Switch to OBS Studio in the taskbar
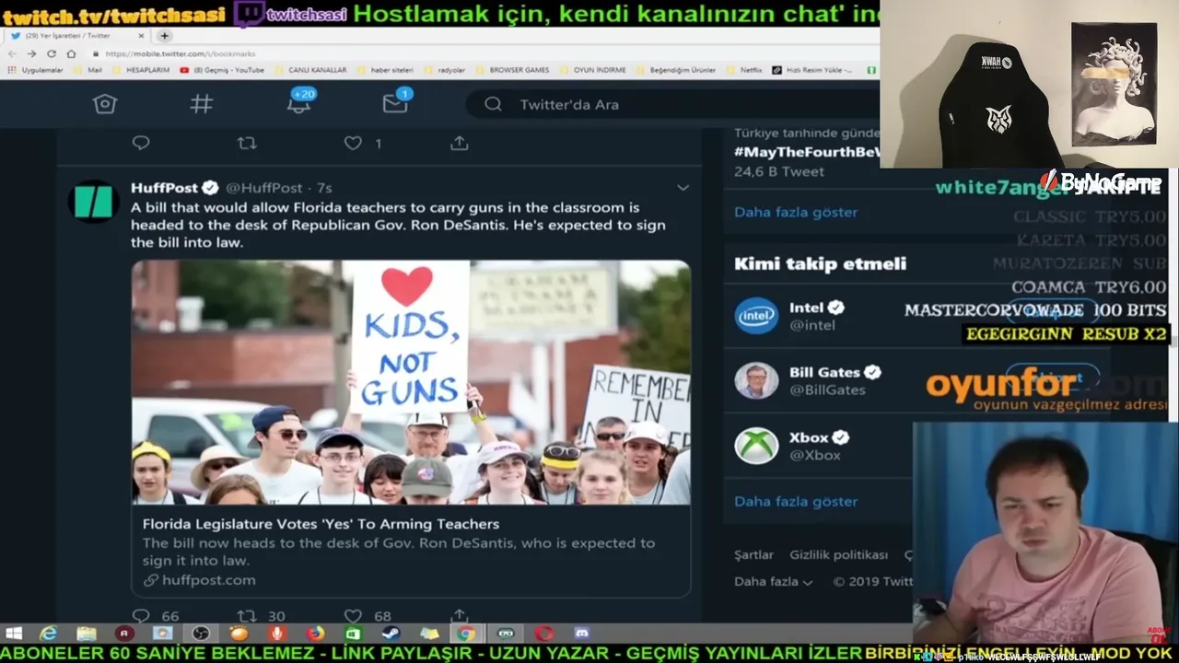1179x663 pixels. 201,634
